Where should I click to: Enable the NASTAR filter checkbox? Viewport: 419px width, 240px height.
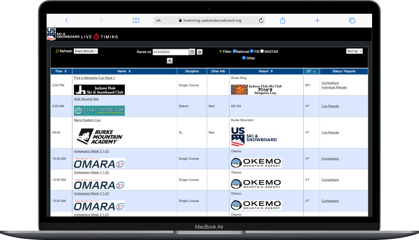click(x=262, y=51)
